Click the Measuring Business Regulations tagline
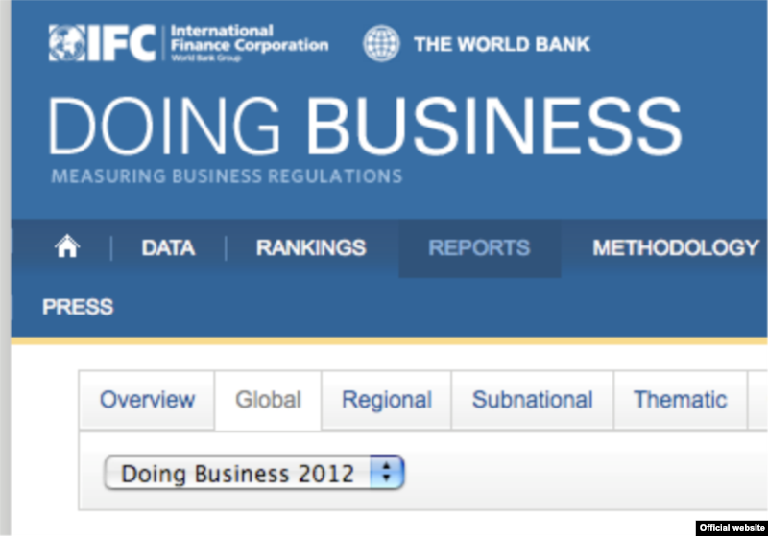 pyautogui.click(x=227, y=176)
